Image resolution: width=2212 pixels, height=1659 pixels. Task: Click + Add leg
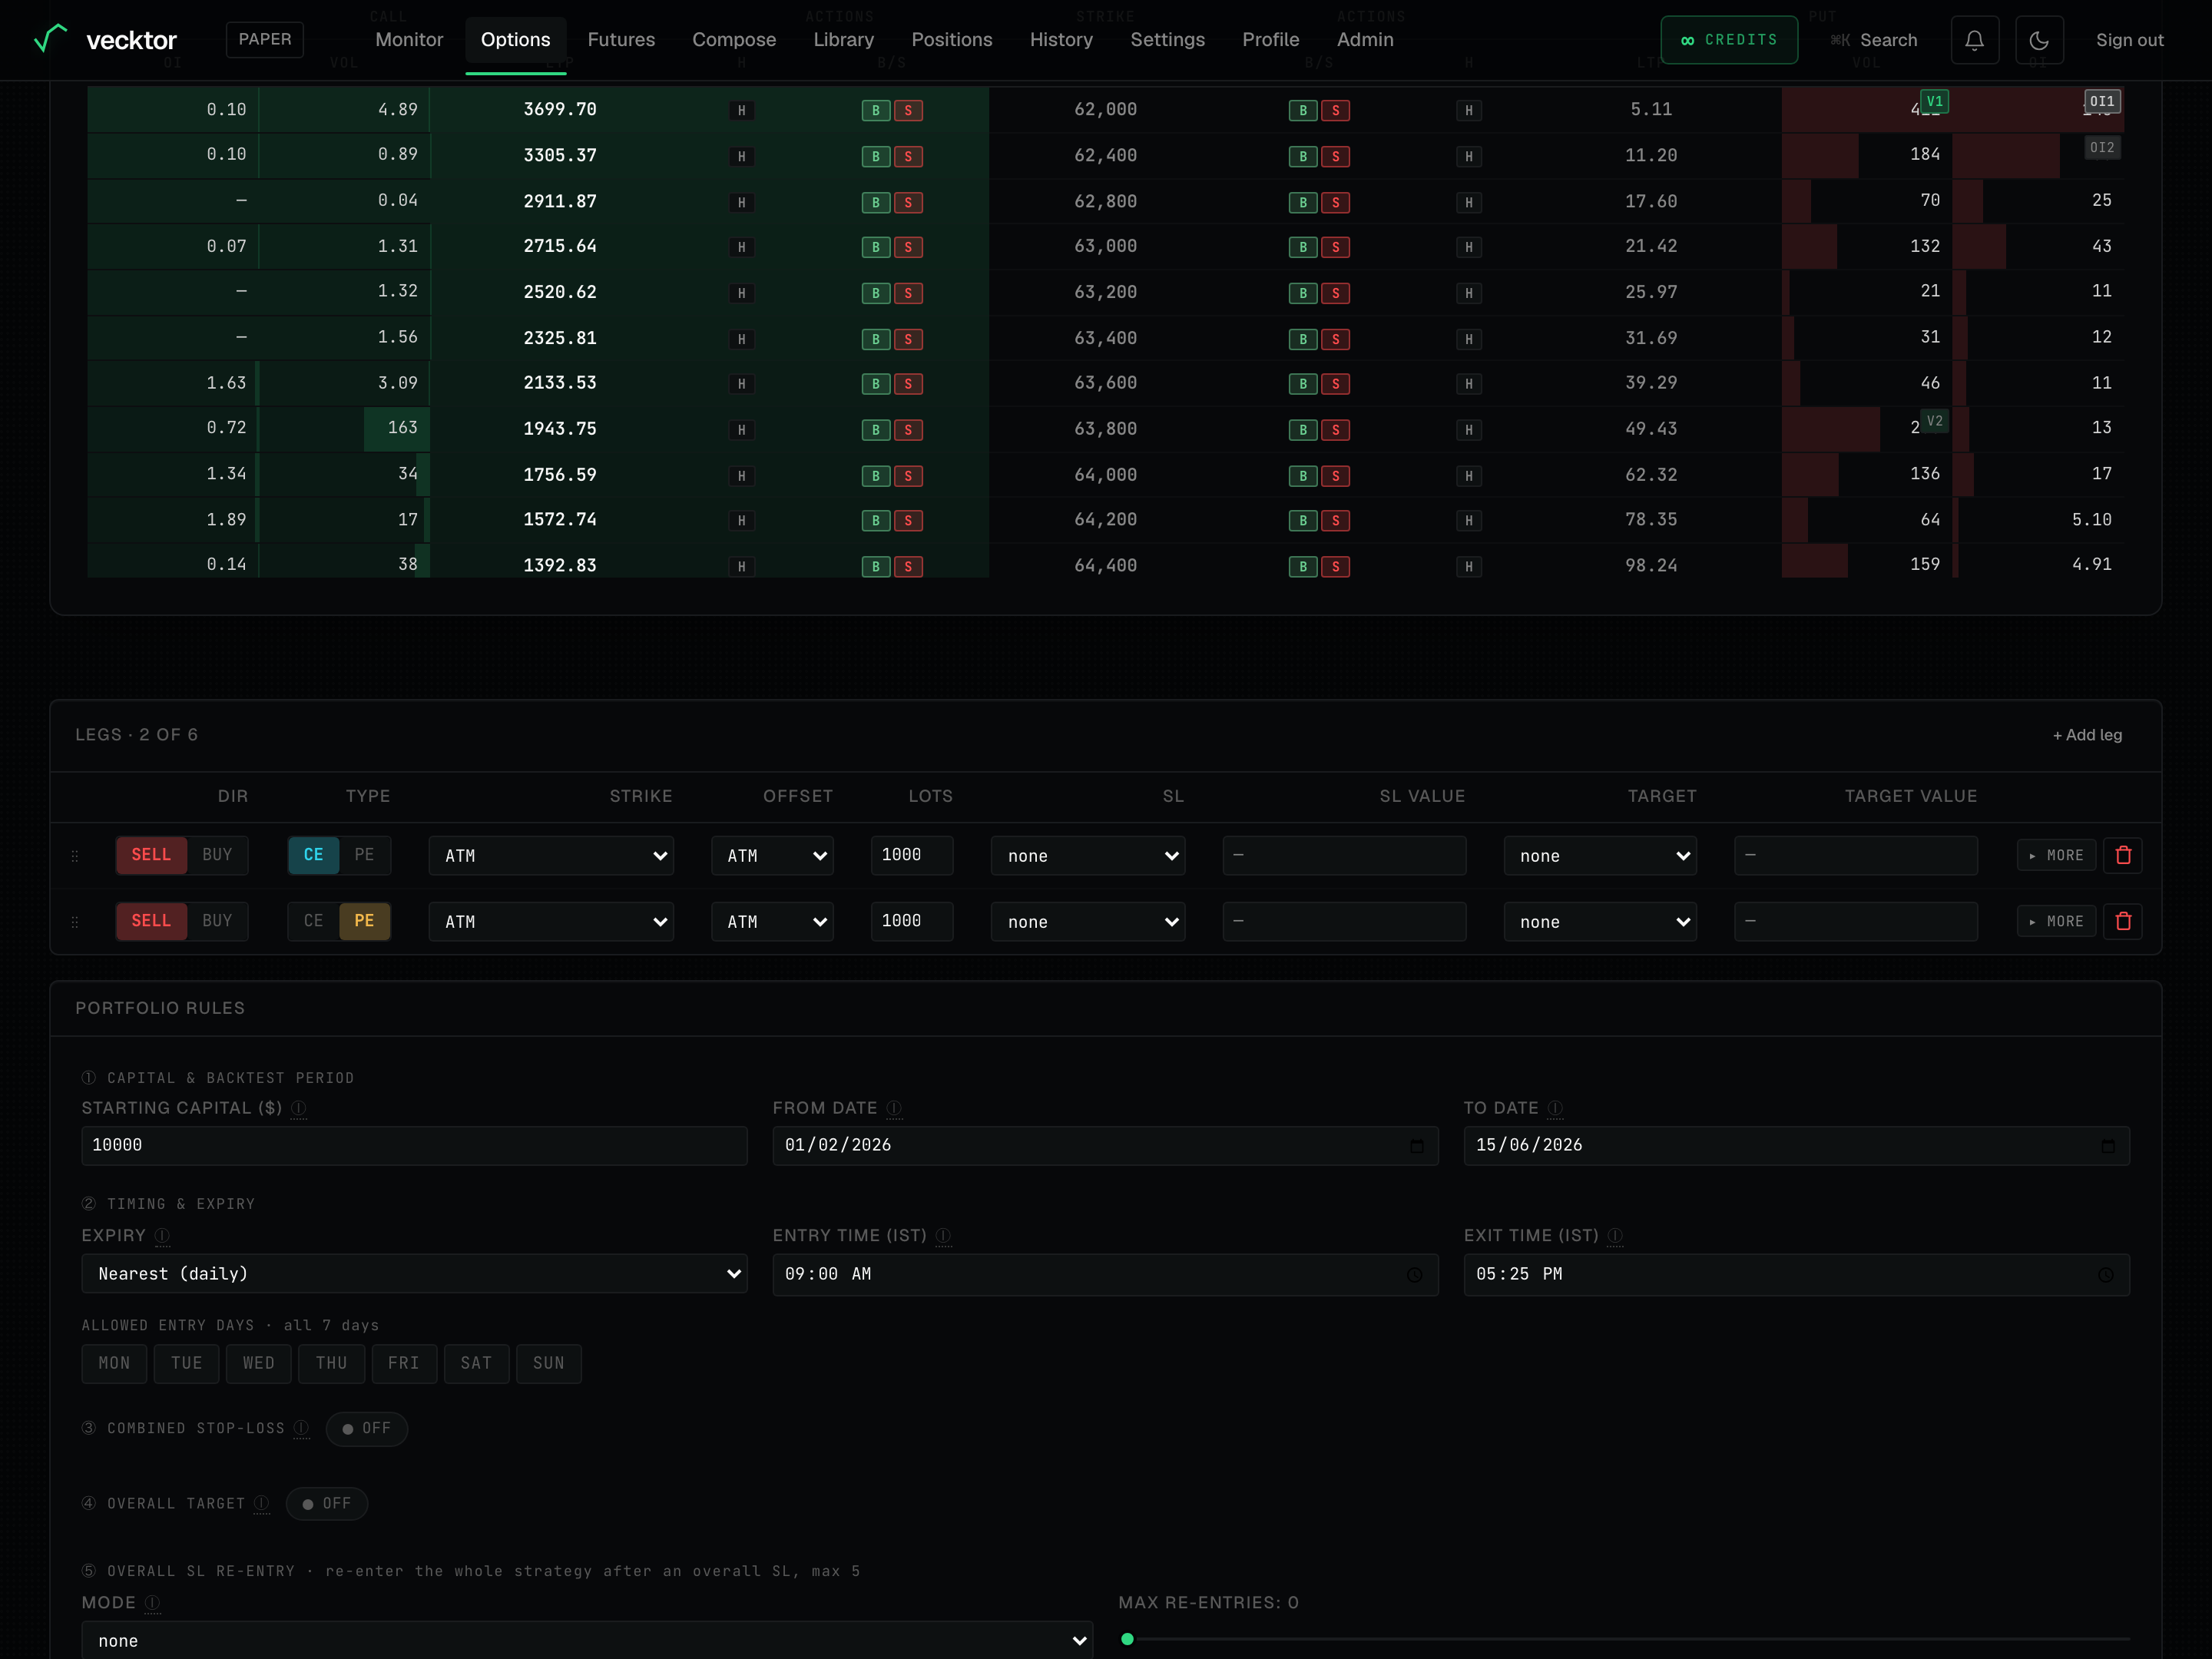pyautogui.click(x=2087, y=735)
